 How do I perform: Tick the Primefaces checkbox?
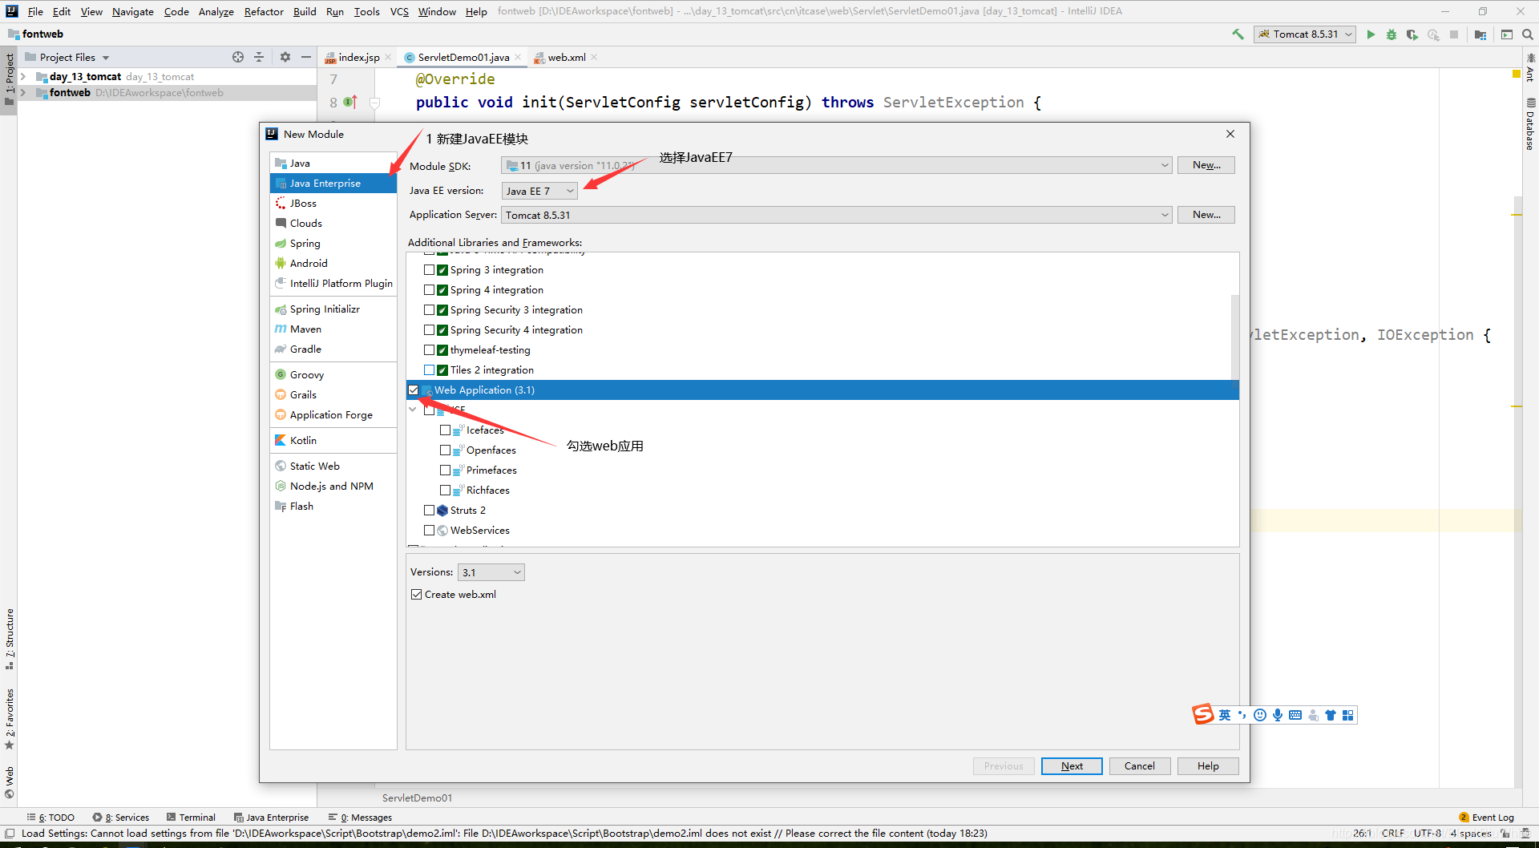(445, 470)
